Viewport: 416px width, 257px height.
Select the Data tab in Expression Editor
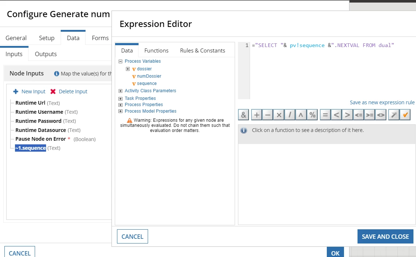click(127, 51)
